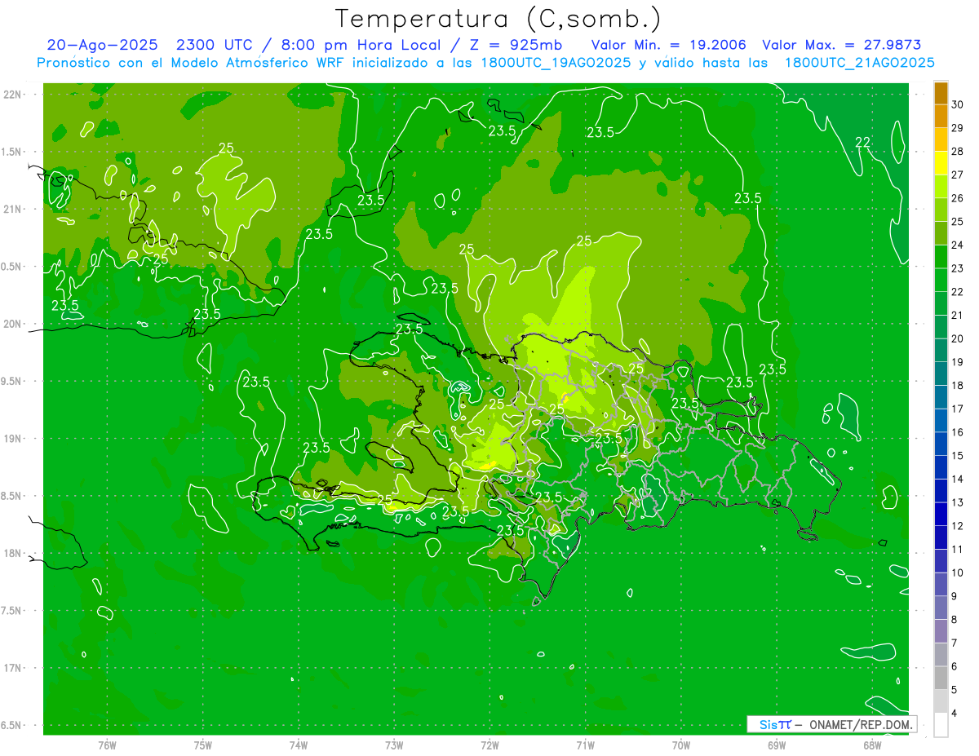Click the "72W" longitude axis label

pos(489,745)
